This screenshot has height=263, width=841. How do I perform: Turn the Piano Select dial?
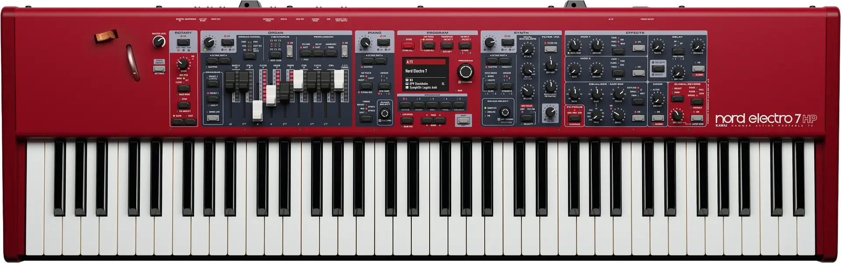[x=385, y=113]
